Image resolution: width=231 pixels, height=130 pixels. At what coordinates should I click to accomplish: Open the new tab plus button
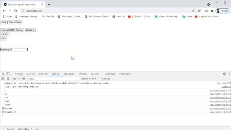[x=49, y=5]
